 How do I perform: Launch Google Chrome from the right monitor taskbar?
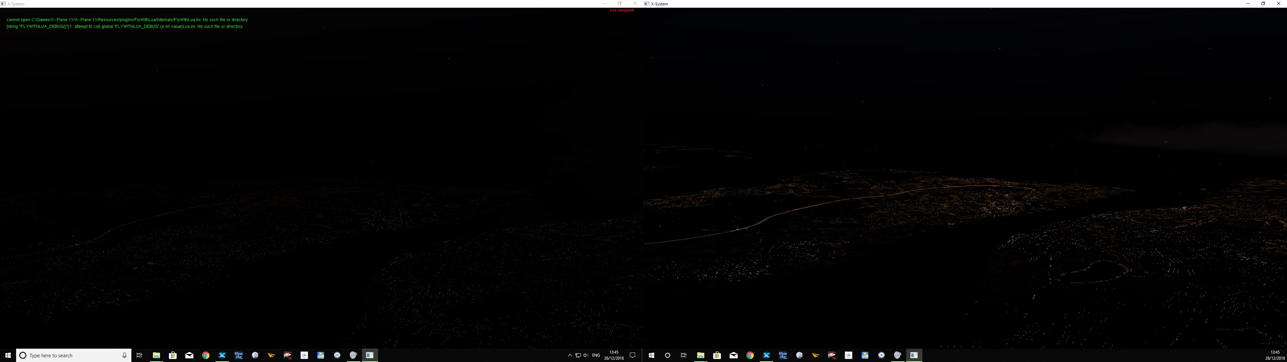[750, 355]
